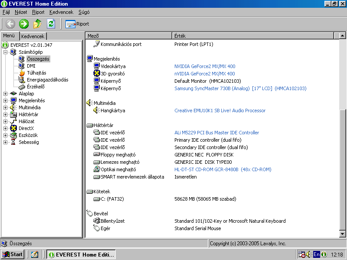The height and width of the screenshot is (260, 347).
Task: Open the nVIDIA GeForce2 3D gyorsító link
Action: tap(204, 74)
